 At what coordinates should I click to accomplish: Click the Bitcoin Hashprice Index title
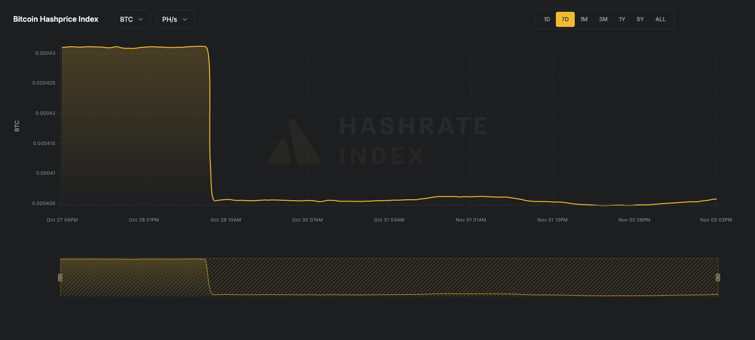(56, 19)
